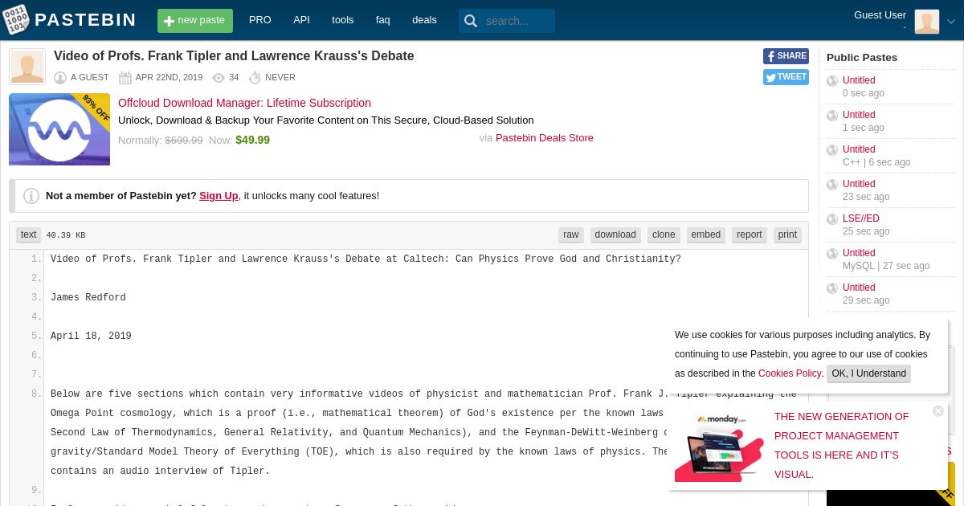The width and height of the screenshot is (964, 506).
Task: Print the paste
Action: coord(787,235)
